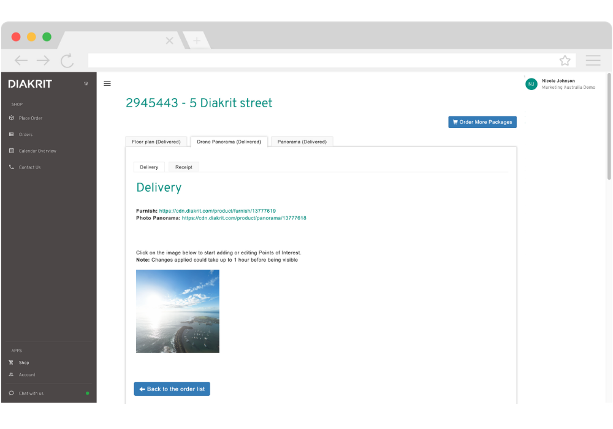The width and height of the screenshot is (613, 429).
Task: Click Back to the order list button
Action: [x=172, y=389]
